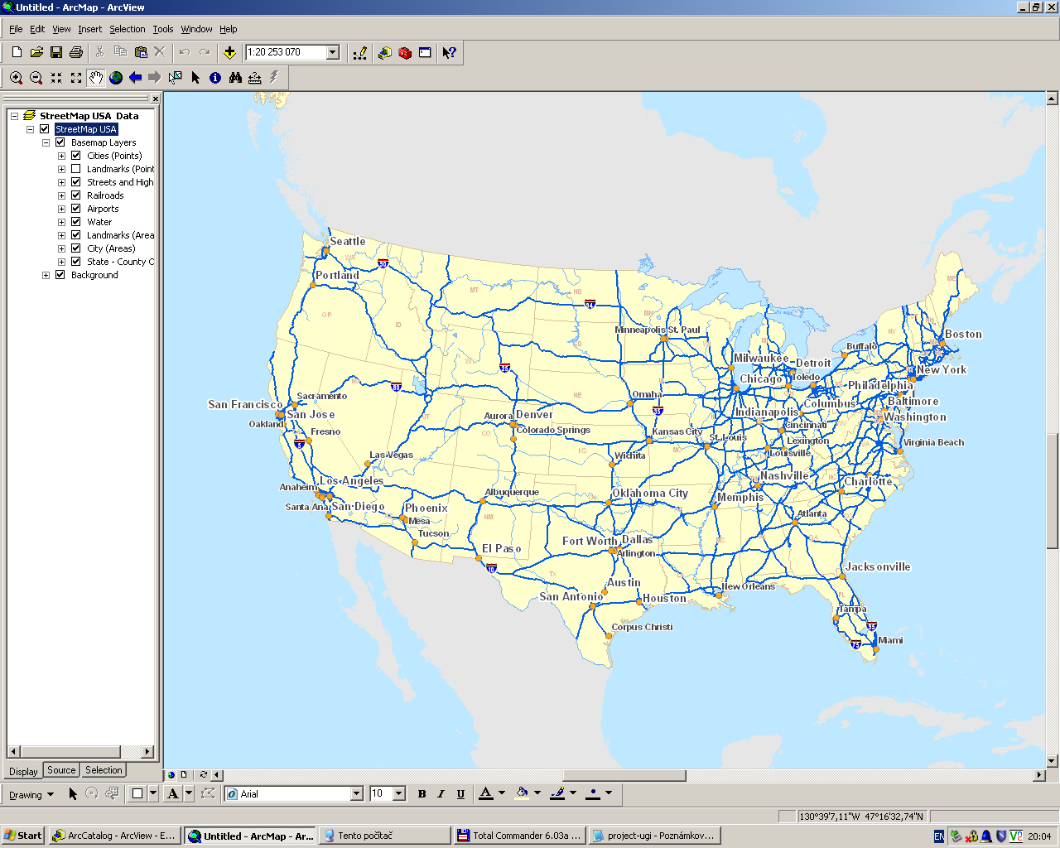
Task: Open the font color dropdown arrow
Action: click(x=502, y=793)
